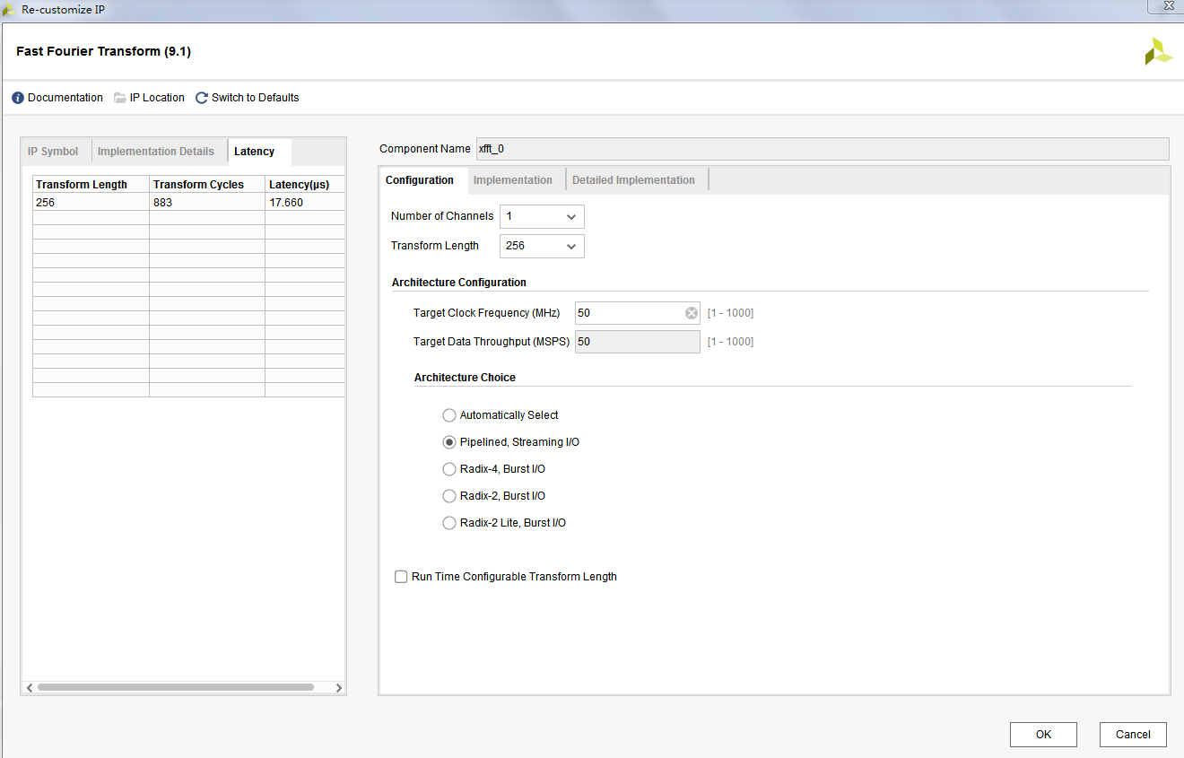The height and width of the screenshot is (758, 1184).
Task: Click the IP Location folder icon
Action: coord(120,98)
